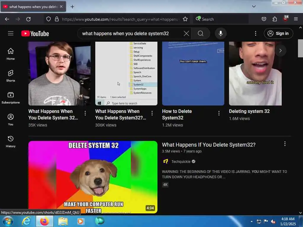Play the DELETE SYSTEM 32 dog thumbnail video
Screen dimensions: 303x227
pos(93,177)
